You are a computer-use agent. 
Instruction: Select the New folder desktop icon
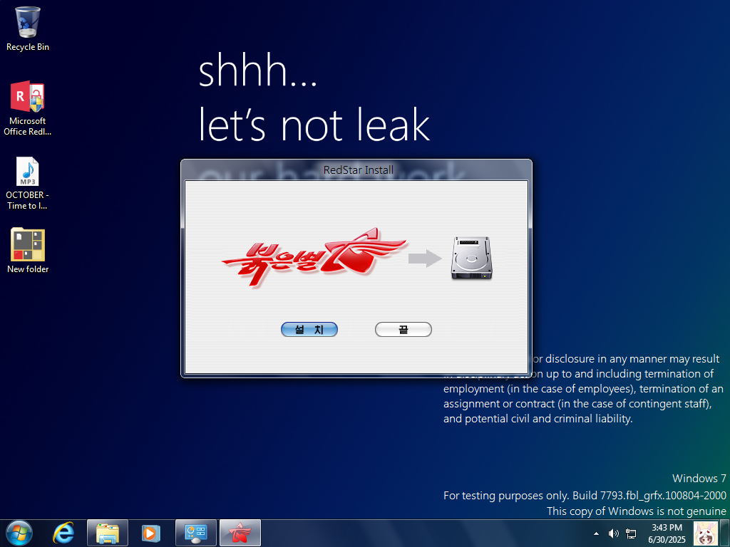(x=28, y=250)
